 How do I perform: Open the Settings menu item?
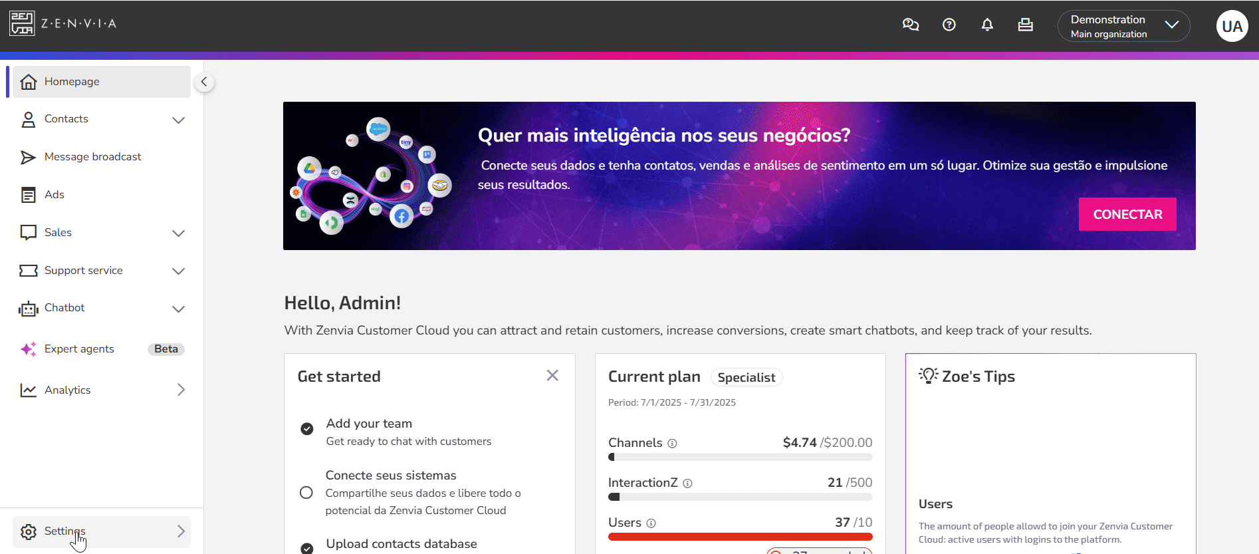102,532
